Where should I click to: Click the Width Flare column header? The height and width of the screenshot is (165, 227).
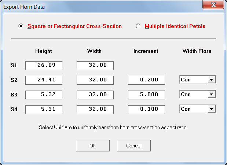pos(197,51)
